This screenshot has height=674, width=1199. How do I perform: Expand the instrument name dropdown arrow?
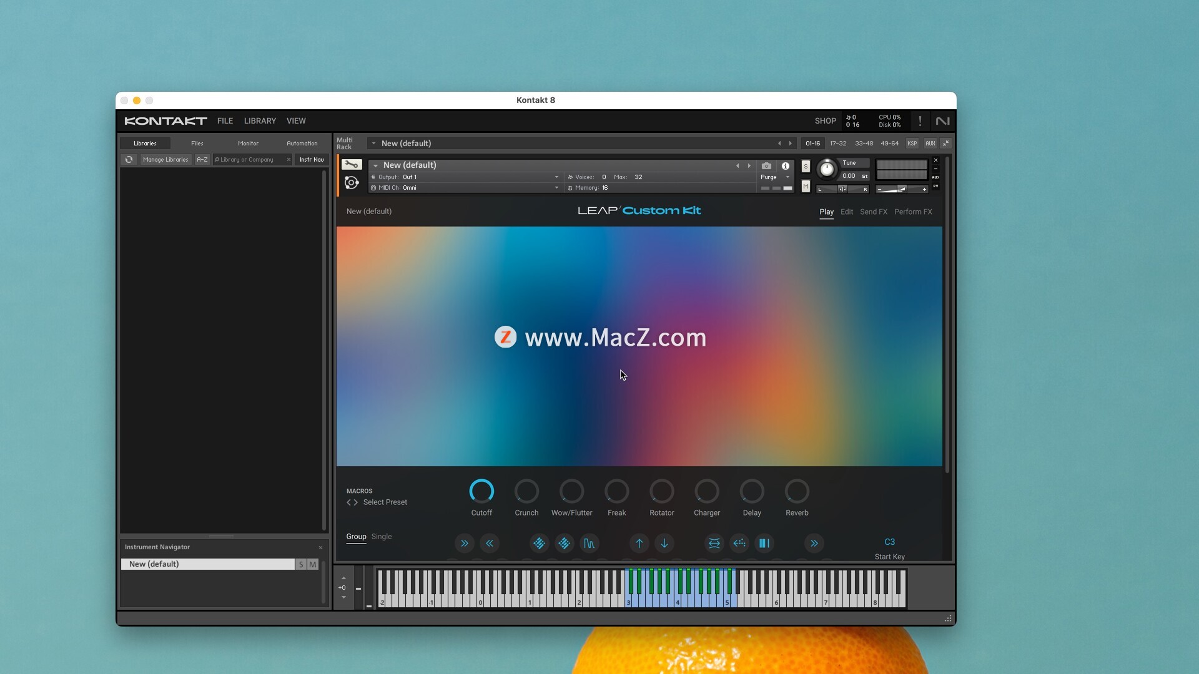pos(375,165)
